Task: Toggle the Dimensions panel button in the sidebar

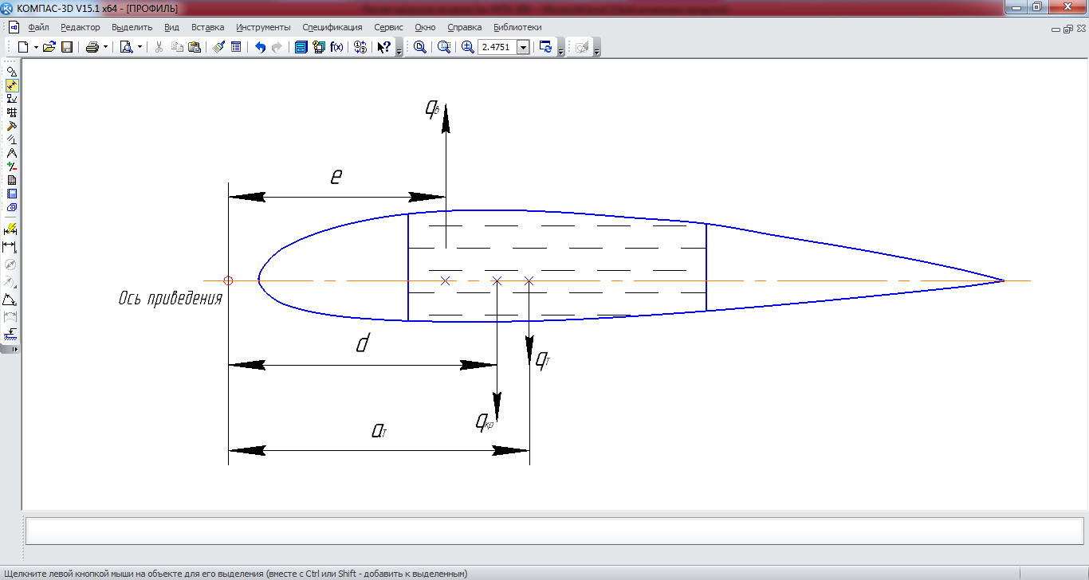Action: 12,85
